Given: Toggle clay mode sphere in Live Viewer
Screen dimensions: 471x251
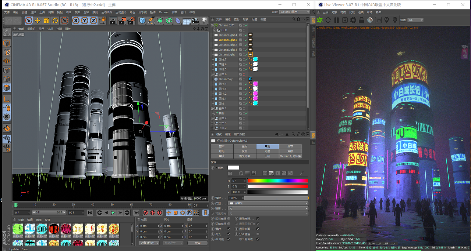Looking at the screenshot, I should point(370,20).
